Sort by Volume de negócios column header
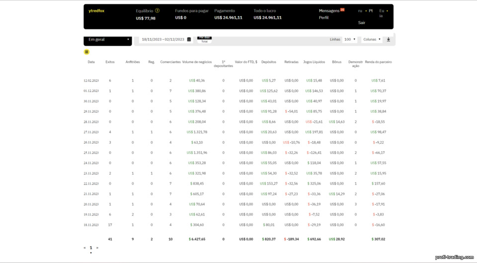477x263 pixels. point(197,62)
